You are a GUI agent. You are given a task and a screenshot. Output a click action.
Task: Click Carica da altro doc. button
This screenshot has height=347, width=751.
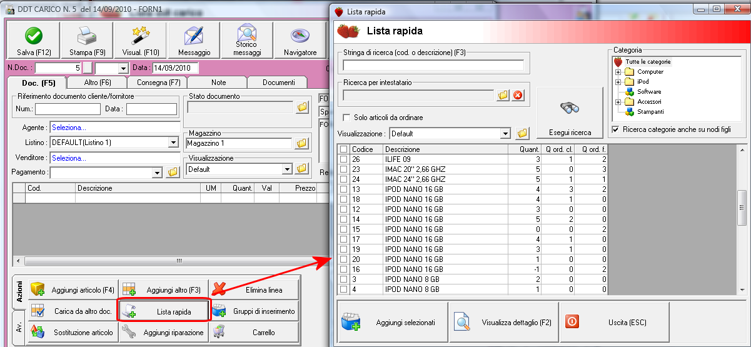pos(74,311)
